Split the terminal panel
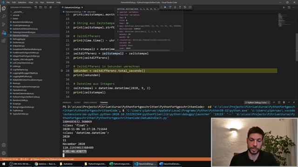The width and height of the screenshot is (298, 167). tap(279, 103)
